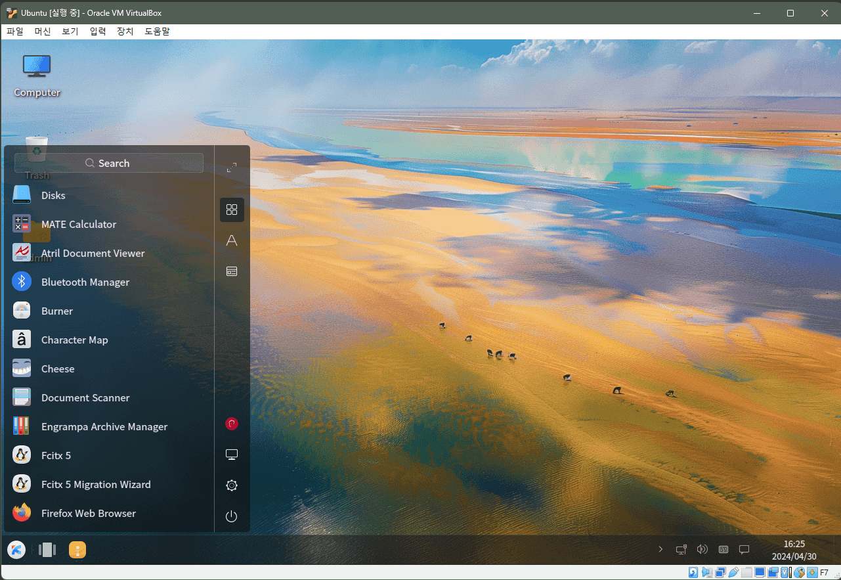The height and width of the screenshot is (580, 841).
Task: Click VirtualBox keyboard capture indicator
Action: click(812, 572)
